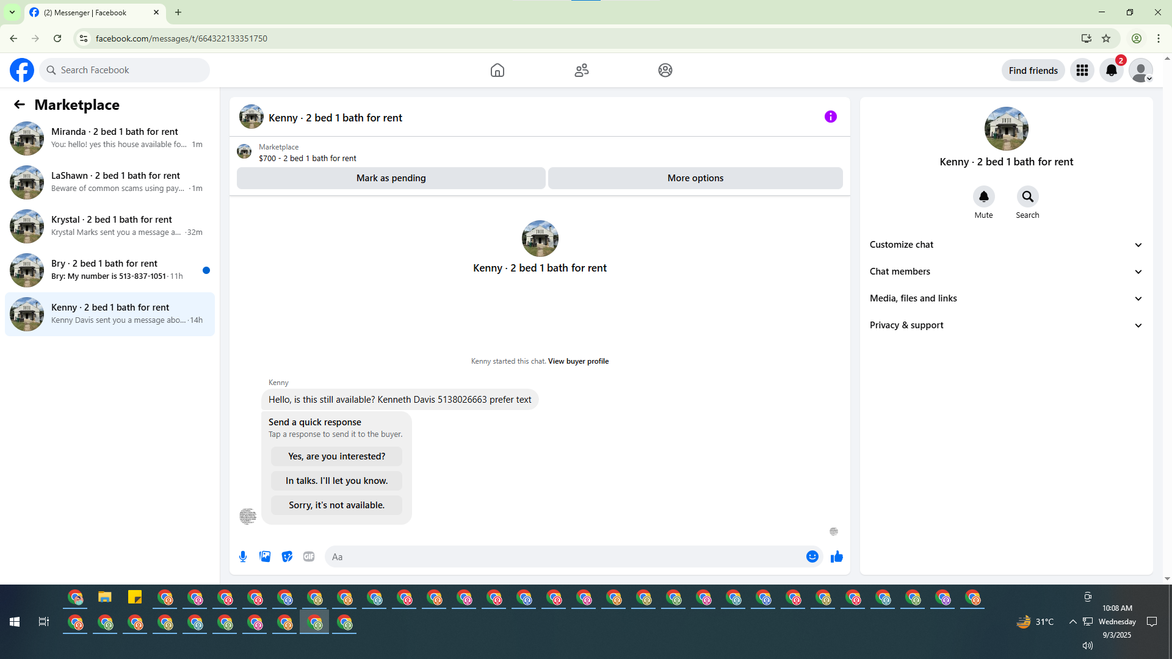
Task: Expand the Privacy & support section
Action: pyautogui.click(x=1007, y=325)
